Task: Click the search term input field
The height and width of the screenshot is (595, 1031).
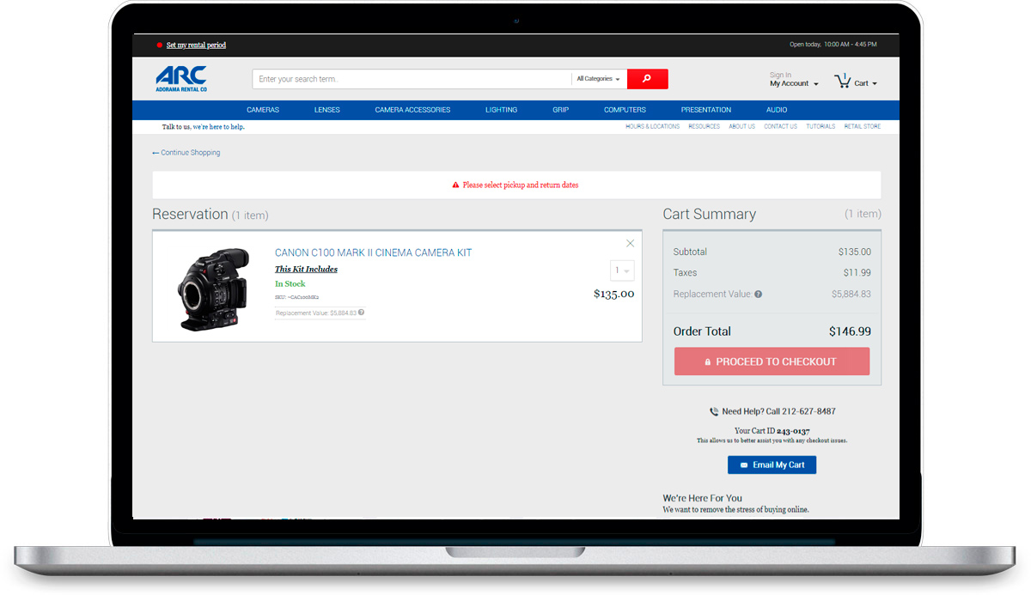Action: [412, 79]
